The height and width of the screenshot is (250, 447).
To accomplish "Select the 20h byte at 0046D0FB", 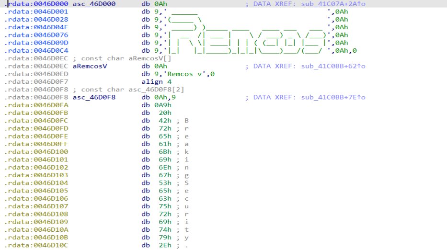I will (161, 113).
